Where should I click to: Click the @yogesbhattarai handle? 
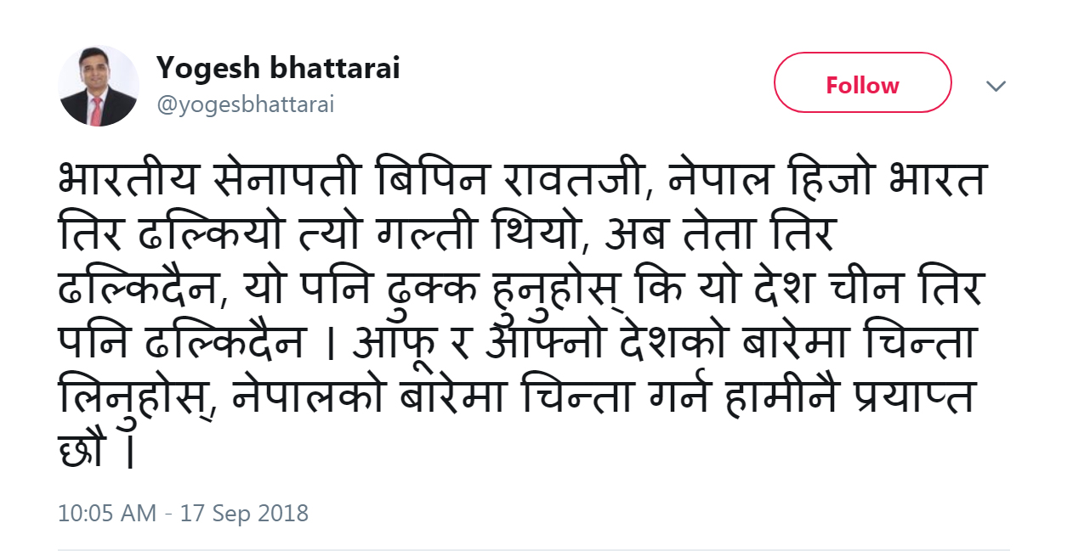(x=245, y=104)
